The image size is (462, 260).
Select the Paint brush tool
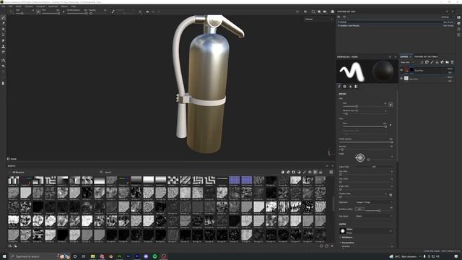3,17
